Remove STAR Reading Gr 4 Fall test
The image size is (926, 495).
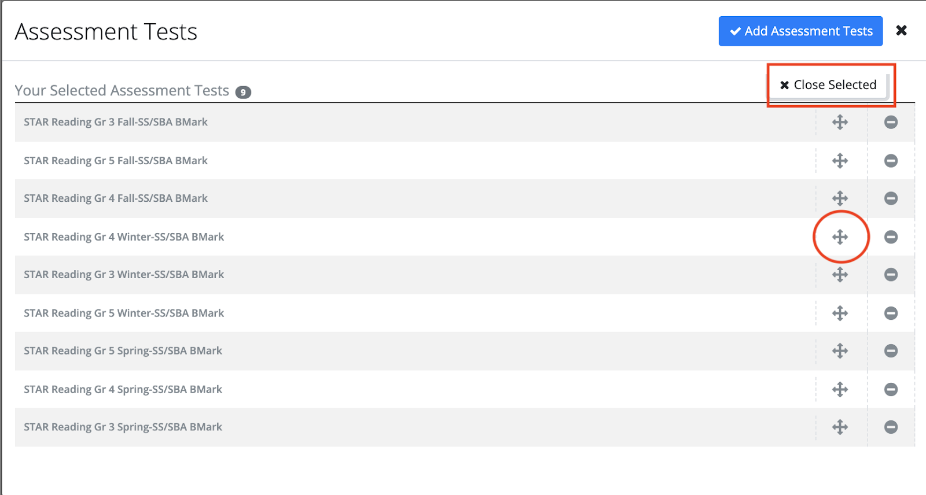[891, 198]
